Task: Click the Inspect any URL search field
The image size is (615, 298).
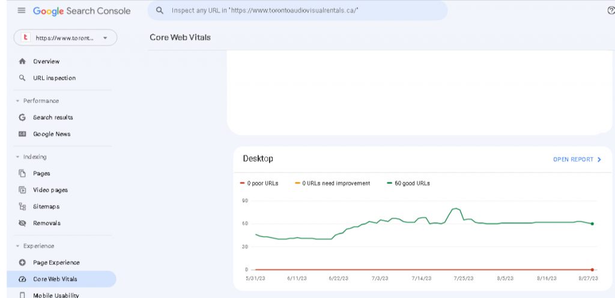Action: coord(297,11)
